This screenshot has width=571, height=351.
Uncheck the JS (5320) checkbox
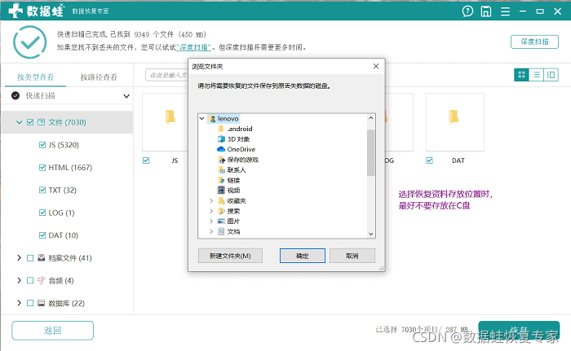42,145
